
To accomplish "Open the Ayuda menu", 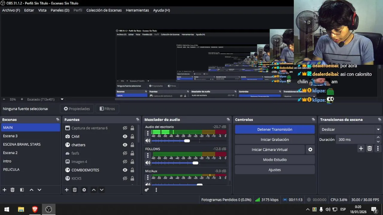I will 161,10.
